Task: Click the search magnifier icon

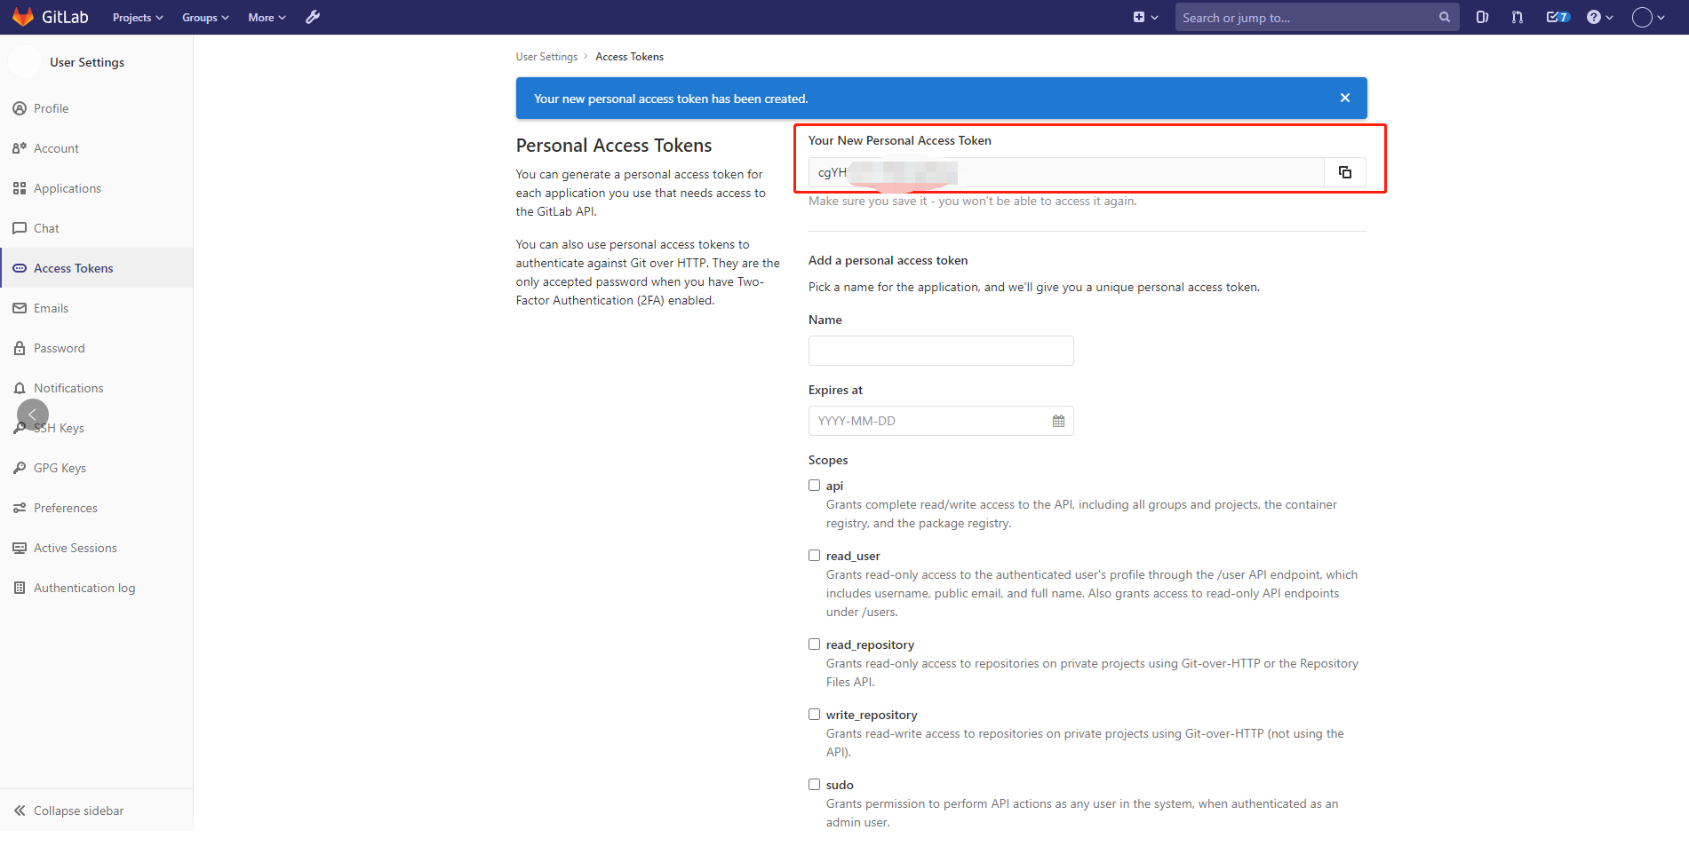Action: tap(1445, 17)
